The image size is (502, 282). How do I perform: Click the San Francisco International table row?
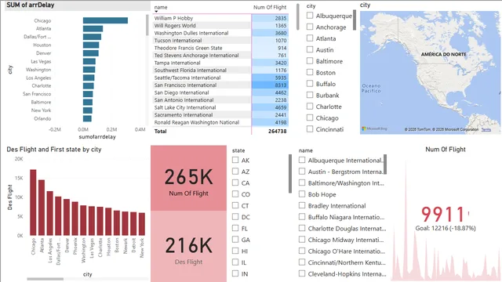pos(220,85)
